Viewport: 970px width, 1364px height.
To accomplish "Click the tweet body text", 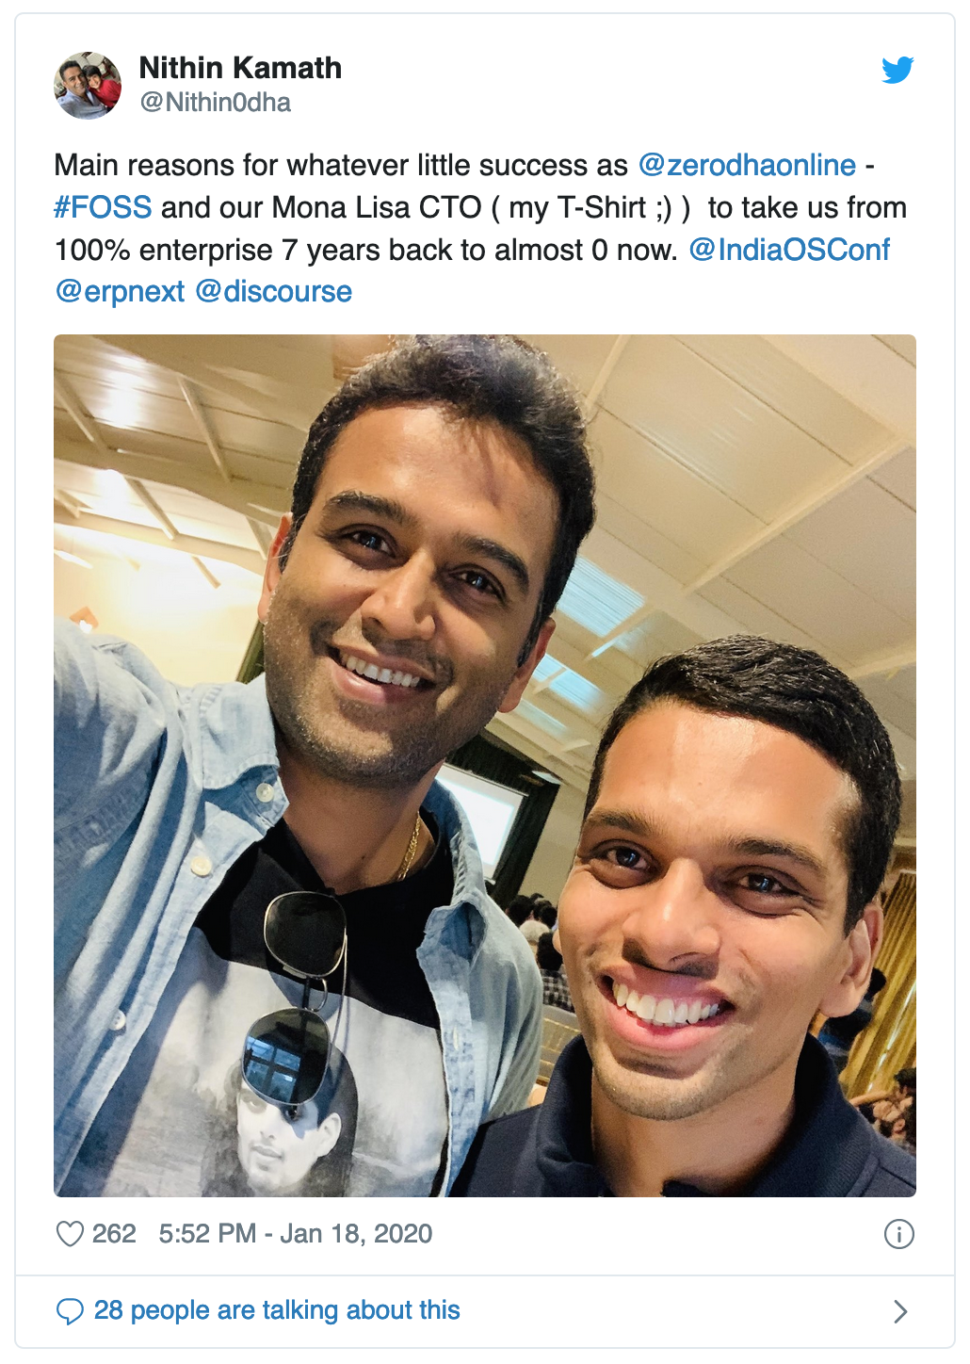I will pyautogui.click(x=480, y=228).
